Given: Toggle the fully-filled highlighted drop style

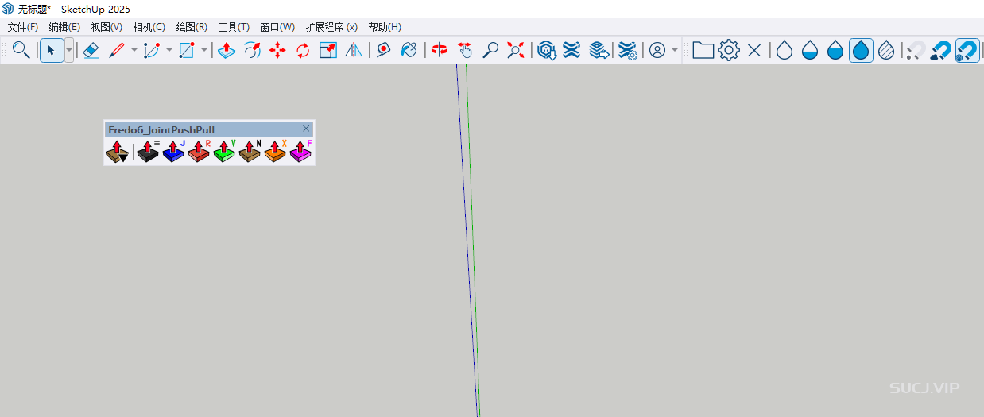Looking at the screenshot, I should (x=861, y=50).
